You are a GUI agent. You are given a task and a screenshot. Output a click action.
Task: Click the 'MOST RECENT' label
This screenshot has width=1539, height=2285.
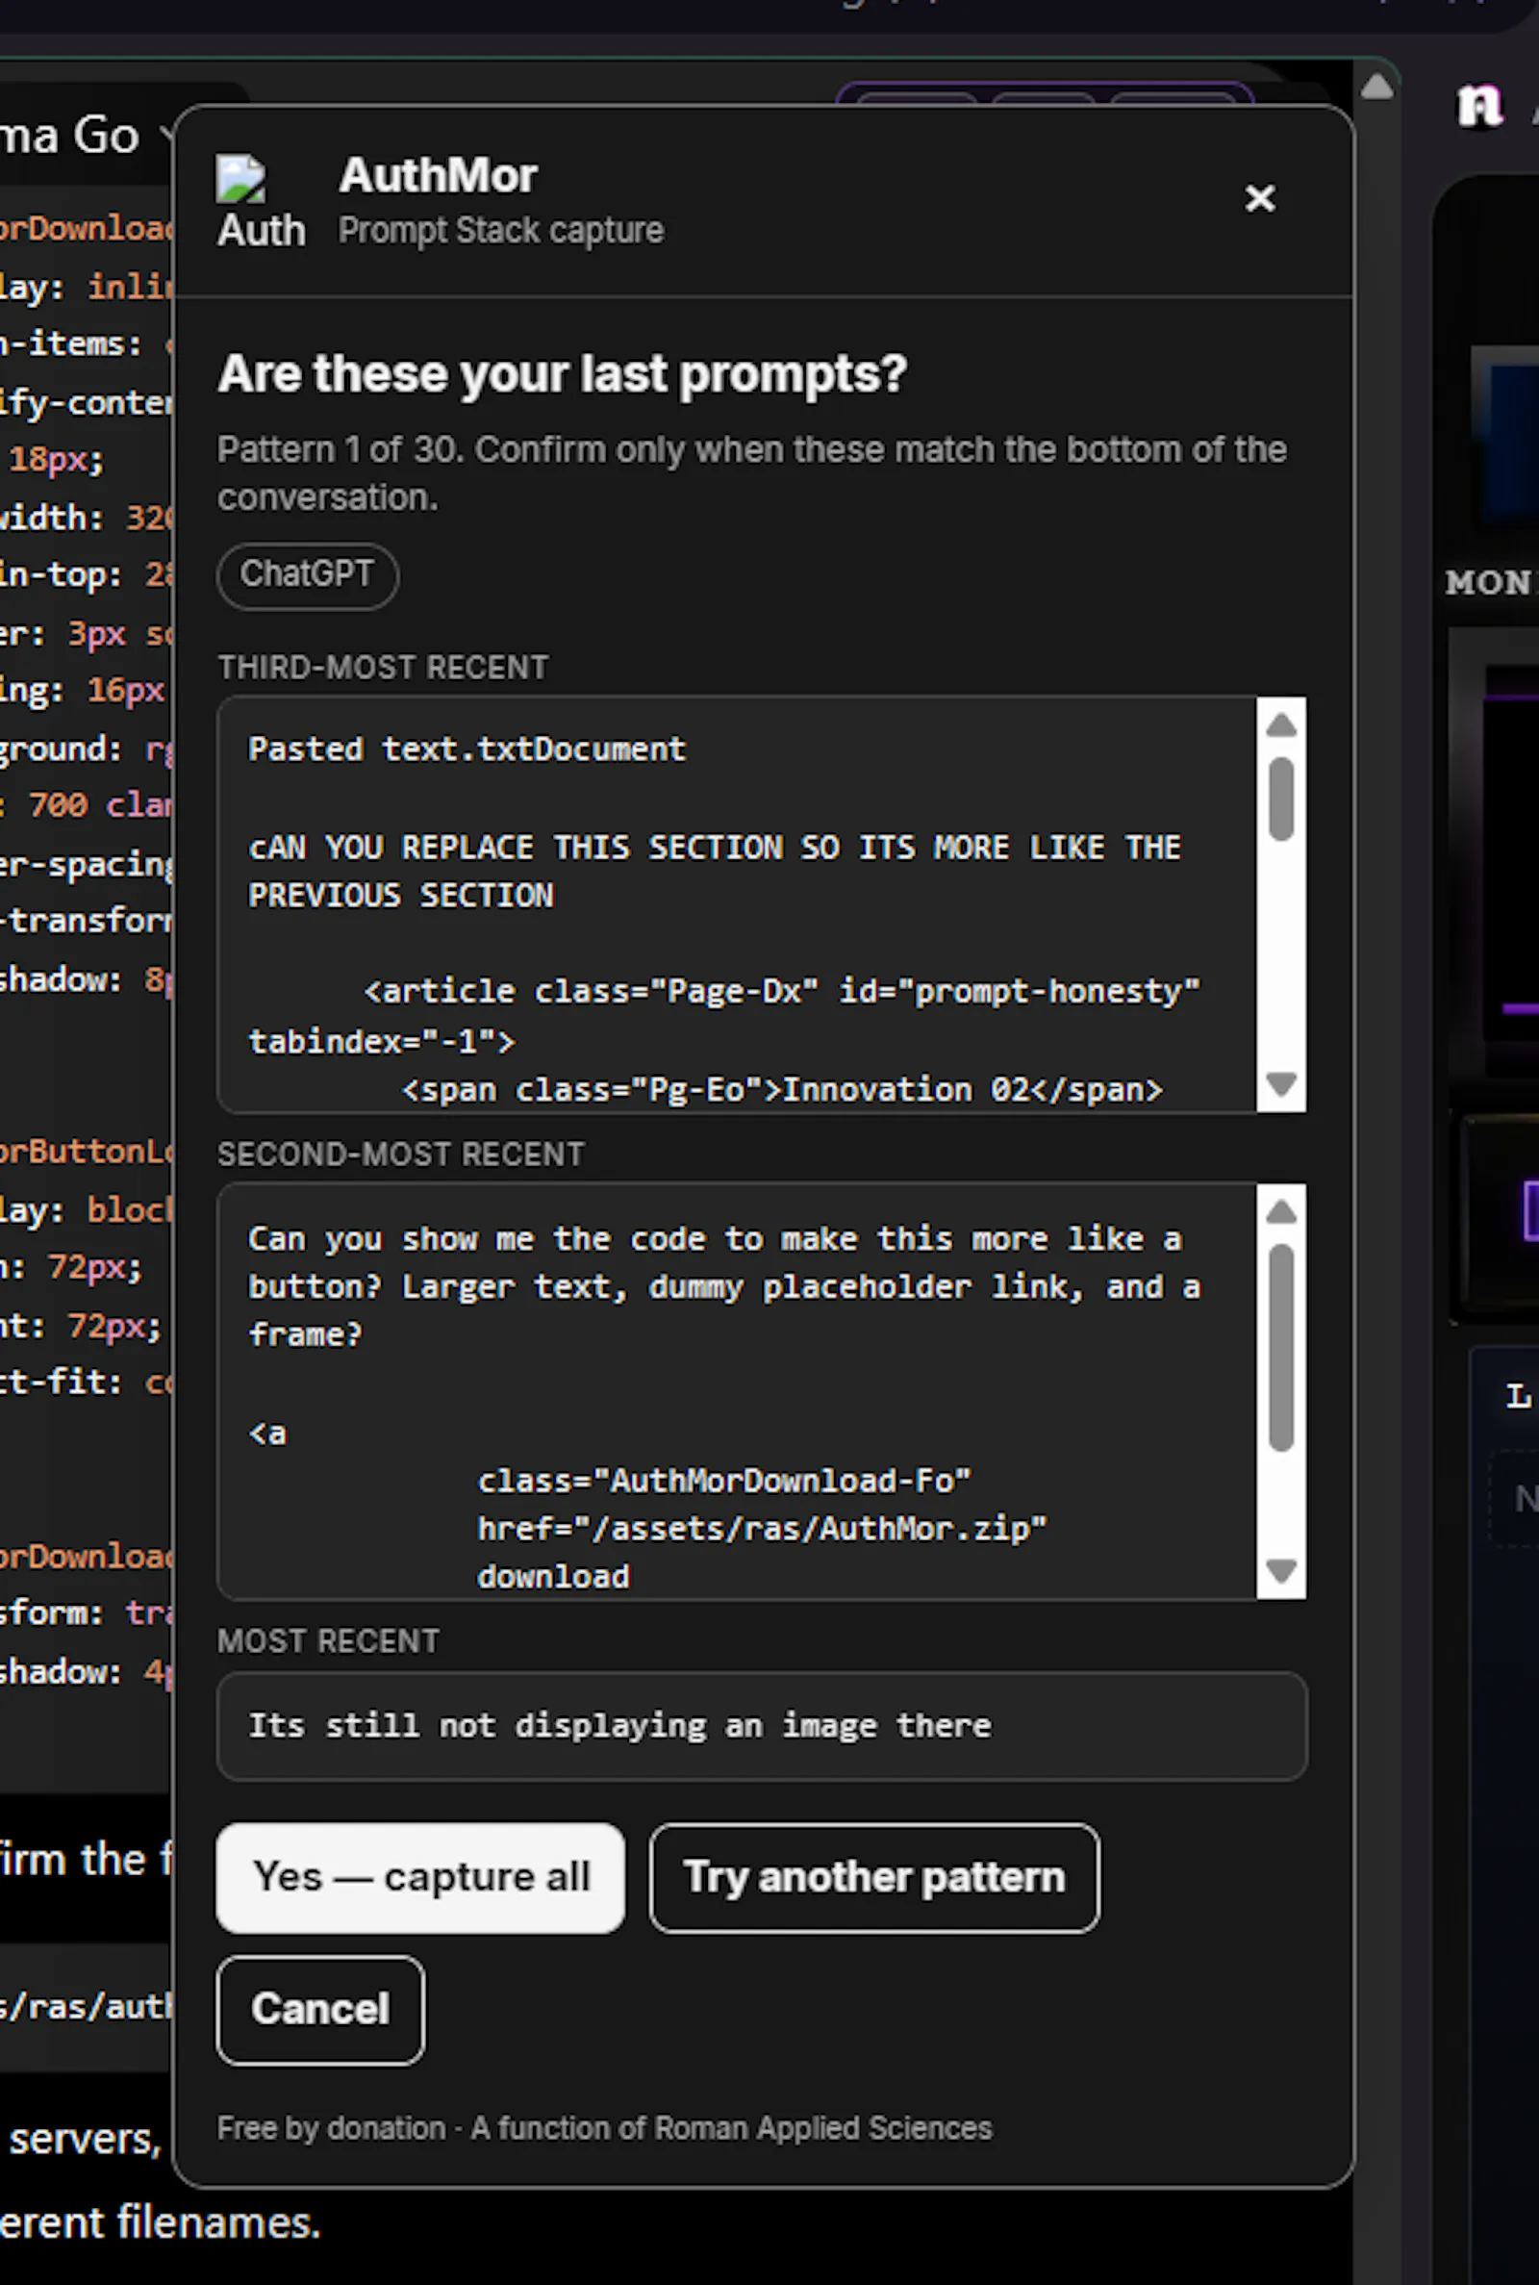point(328,1641)
